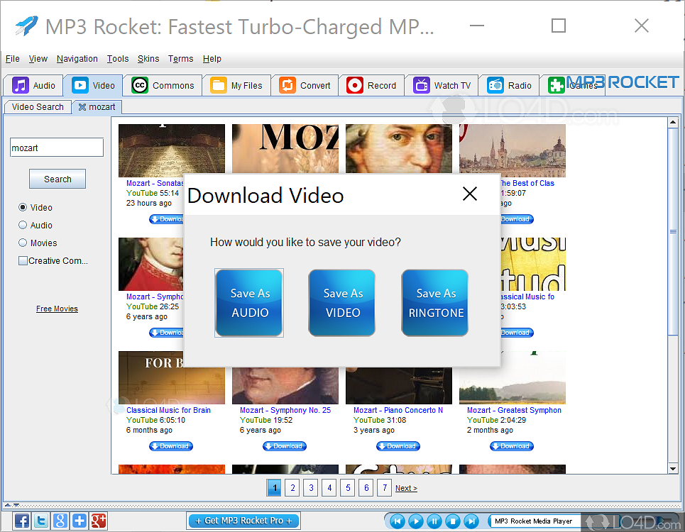Image resolution: width=685 pixels, height=532 pixels.
Task: Click the results scrollbar down arrow
Action: (x=673, y=468)
